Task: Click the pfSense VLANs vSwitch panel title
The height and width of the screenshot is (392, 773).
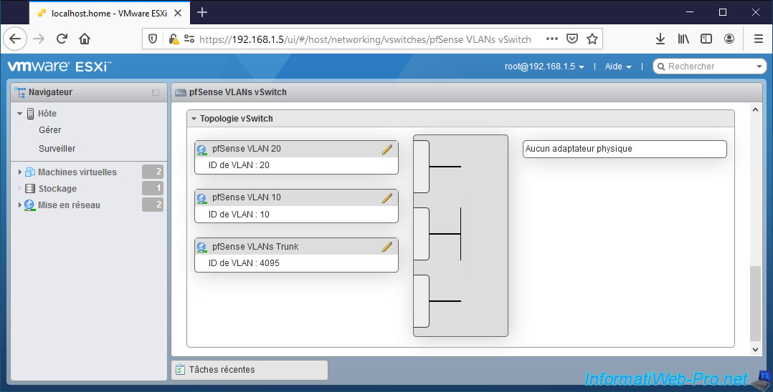Action: [x=237, y=92]
